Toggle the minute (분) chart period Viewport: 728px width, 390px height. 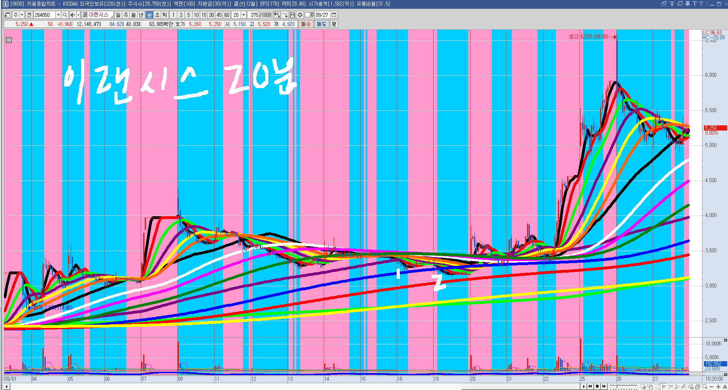(150, 15)
